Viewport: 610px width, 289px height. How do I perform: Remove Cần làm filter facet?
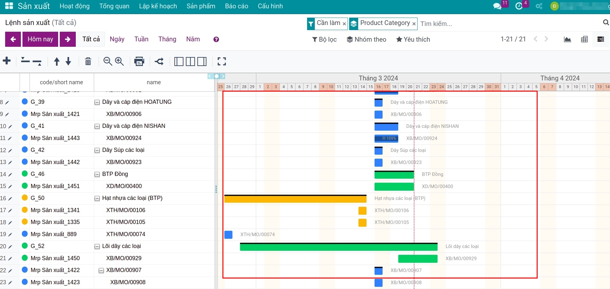pos(344,24)
